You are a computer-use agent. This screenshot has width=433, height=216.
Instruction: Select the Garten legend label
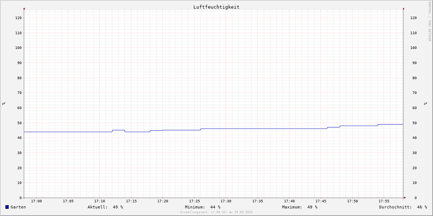[x=18, y=207]
